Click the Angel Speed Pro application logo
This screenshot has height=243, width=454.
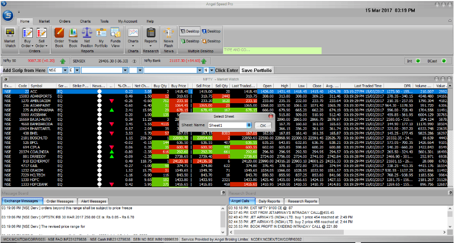pos(9,16)
